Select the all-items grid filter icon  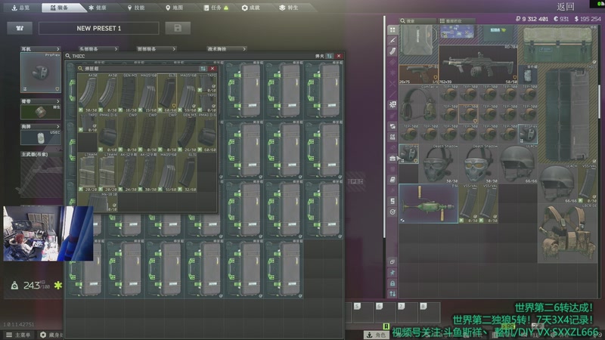[392, 29]
